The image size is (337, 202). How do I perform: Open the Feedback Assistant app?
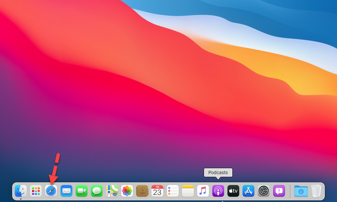(x=279, y=191)
